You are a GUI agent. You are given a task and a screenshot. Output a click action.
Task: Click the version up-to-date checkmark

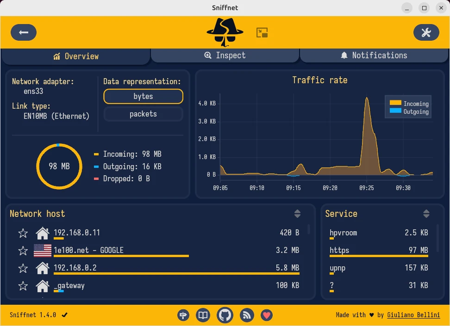pos(64,315)
